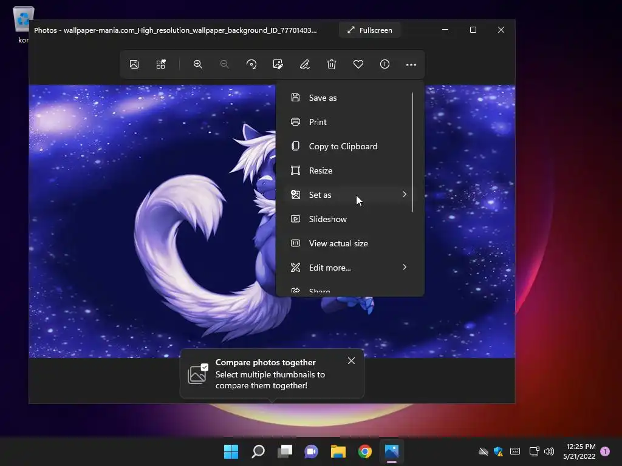Open the See all photos toolbar icon

[134, 64]
